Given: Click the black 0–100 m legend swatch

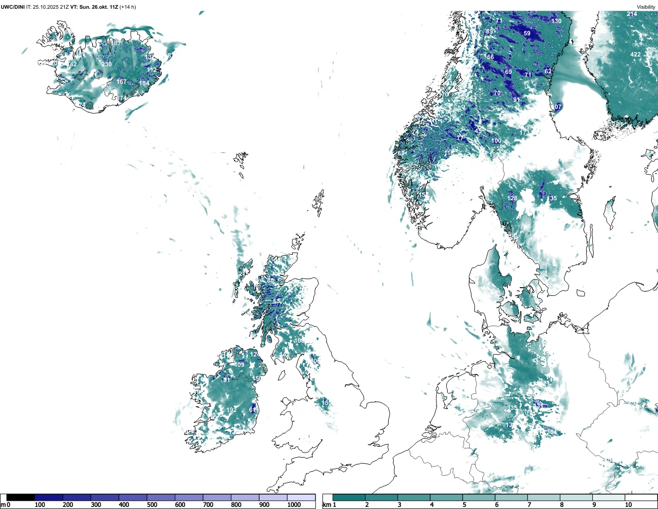Looking at the screenshot, I should pos(21,497).
